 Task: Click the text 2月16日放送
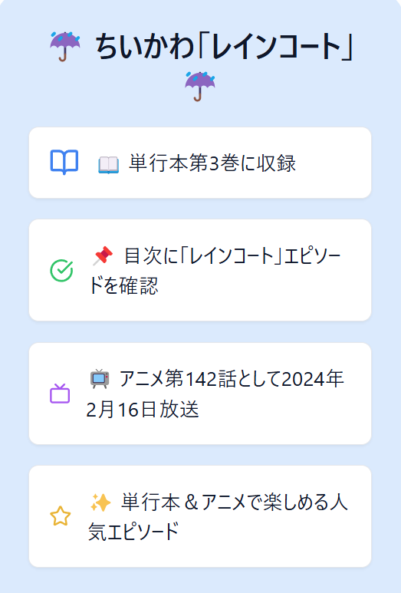tap(143, 410)
